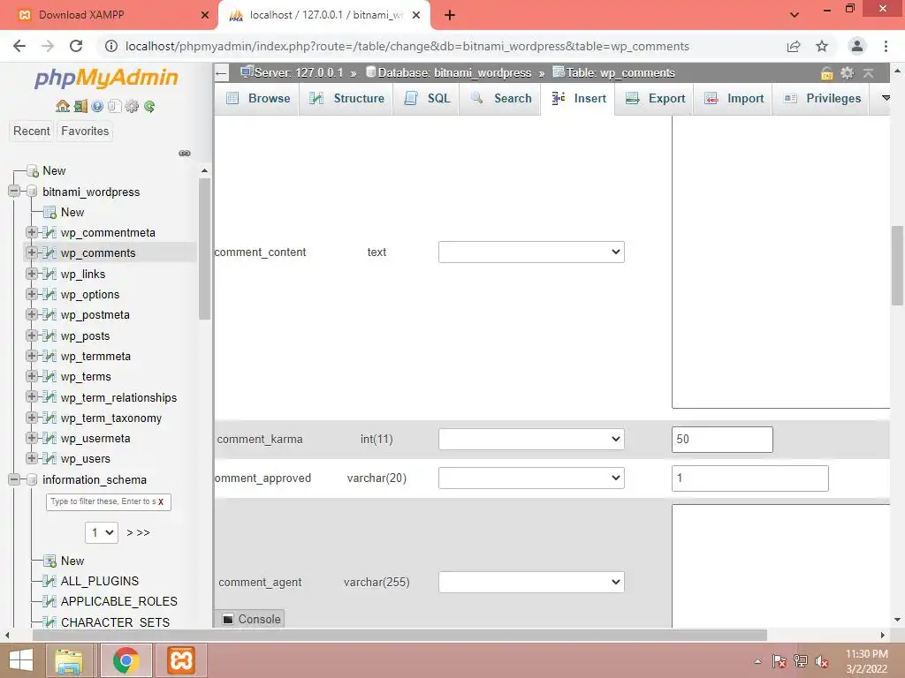Collapse the information_schema database tree
Image resolution: width=905 pixels, height=678 pixels.
14,479
